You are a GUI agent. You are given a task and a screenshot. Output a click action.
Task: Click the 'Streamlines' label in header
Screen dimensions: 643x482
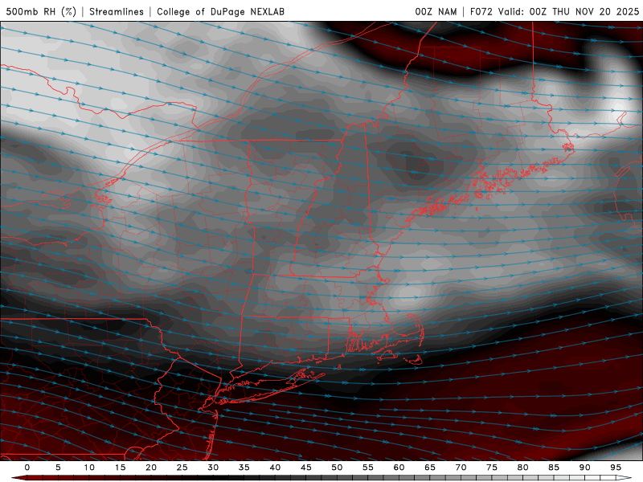coord(117,11)
